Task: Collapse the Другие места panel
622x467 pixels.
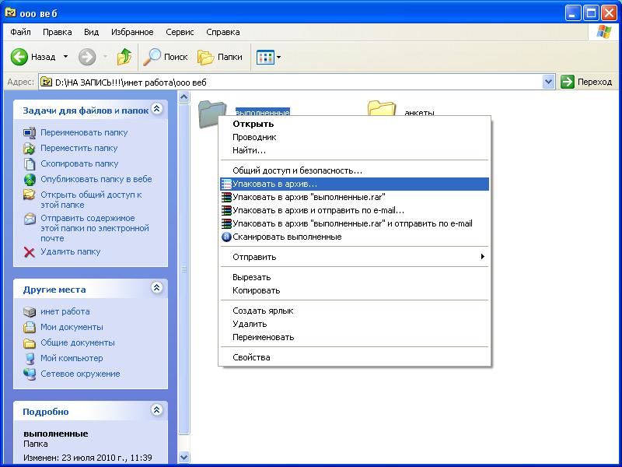Action: (157, 287)
